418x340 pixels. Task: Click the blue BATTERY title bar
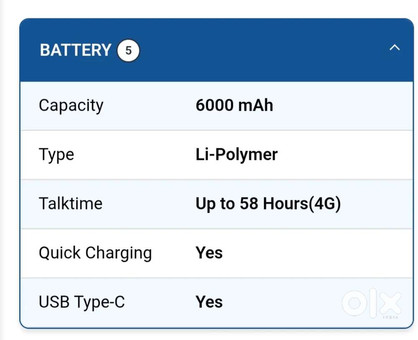[251, 50]
